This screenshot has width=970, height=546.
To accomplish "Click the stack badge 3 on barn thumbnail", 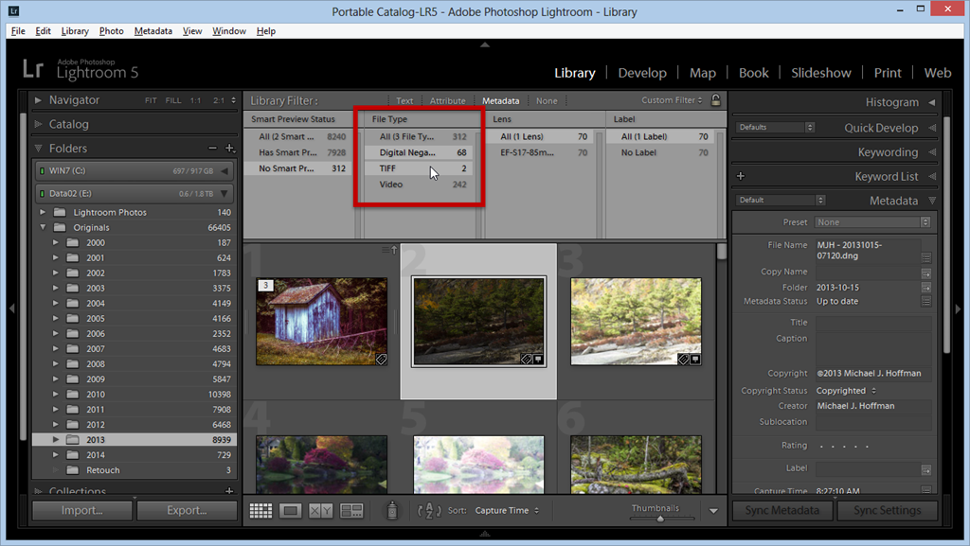I will click(x=265, y=286).
